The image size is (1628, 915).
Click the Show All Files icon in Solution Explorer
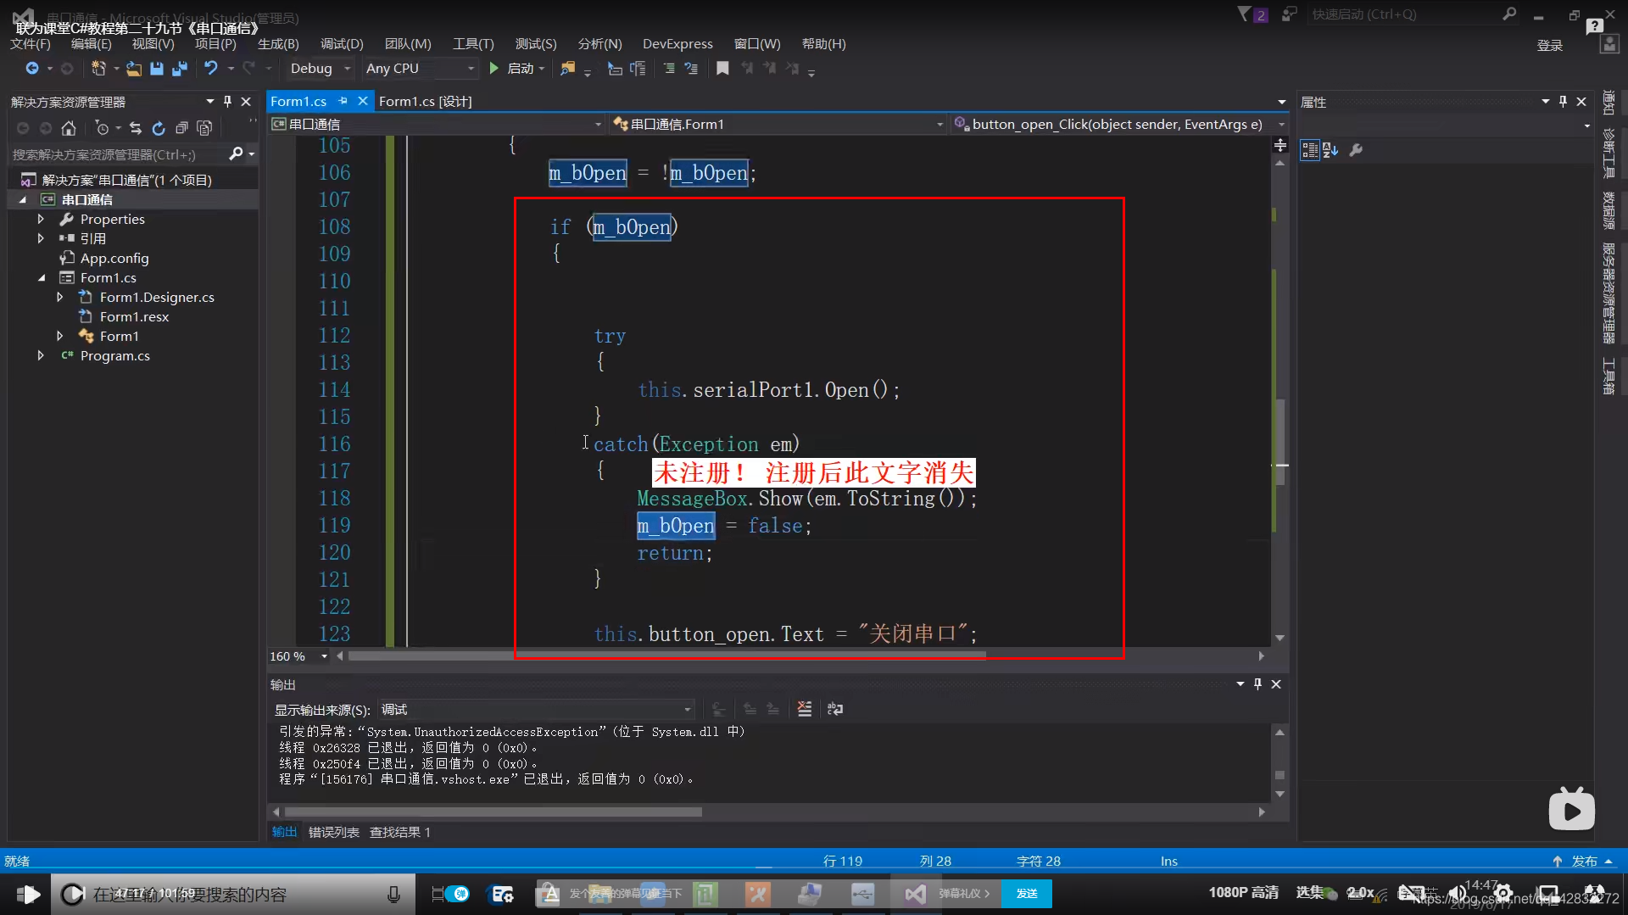click(204, 128)
